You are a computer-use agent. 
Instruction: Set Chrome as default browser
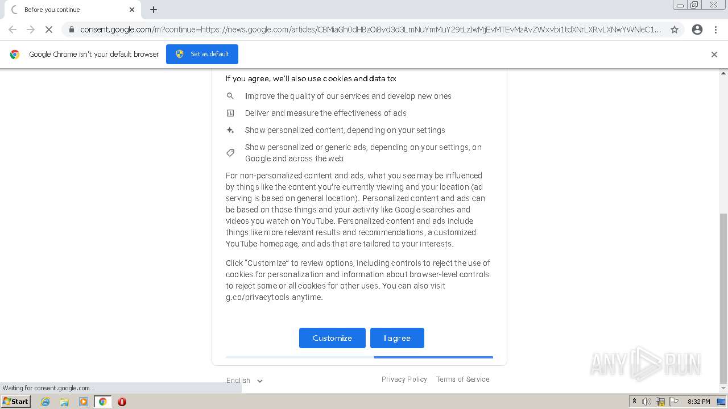click(x=202, y=54)
